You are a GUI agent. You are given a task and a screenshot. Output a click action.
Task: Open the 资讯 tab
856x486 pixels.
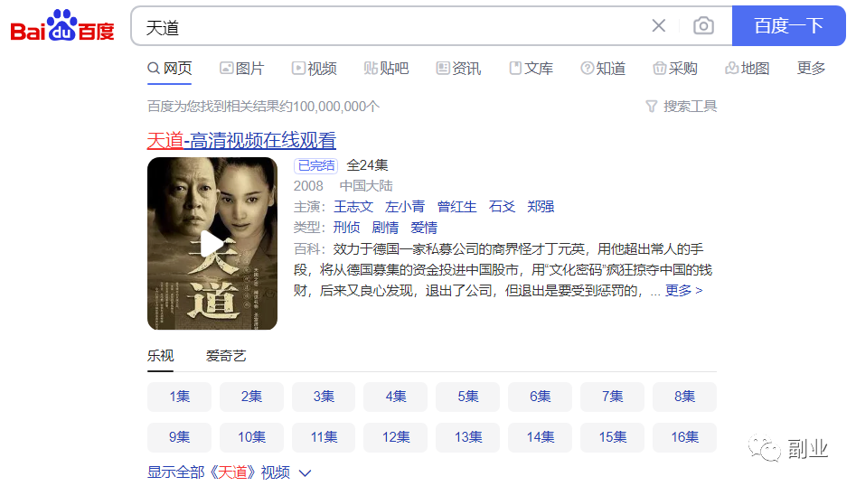click(x=458, y=68)
